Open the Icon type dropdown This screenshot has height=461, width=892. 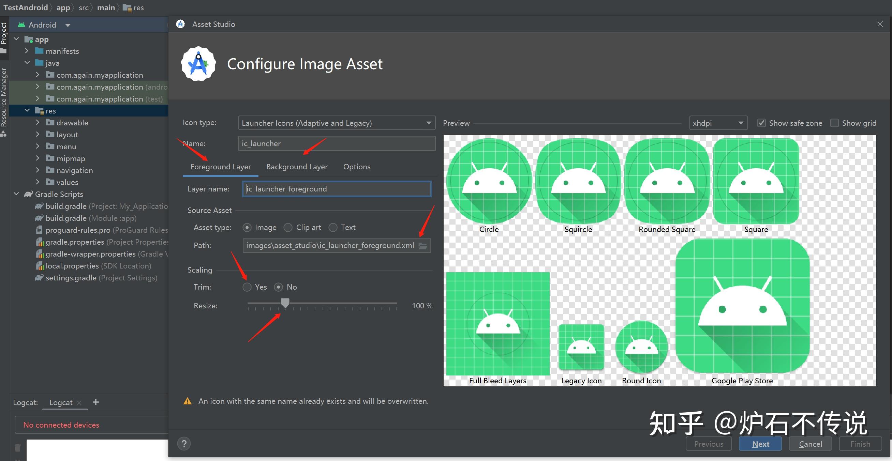pyautogui.click(x=336, y=123)
